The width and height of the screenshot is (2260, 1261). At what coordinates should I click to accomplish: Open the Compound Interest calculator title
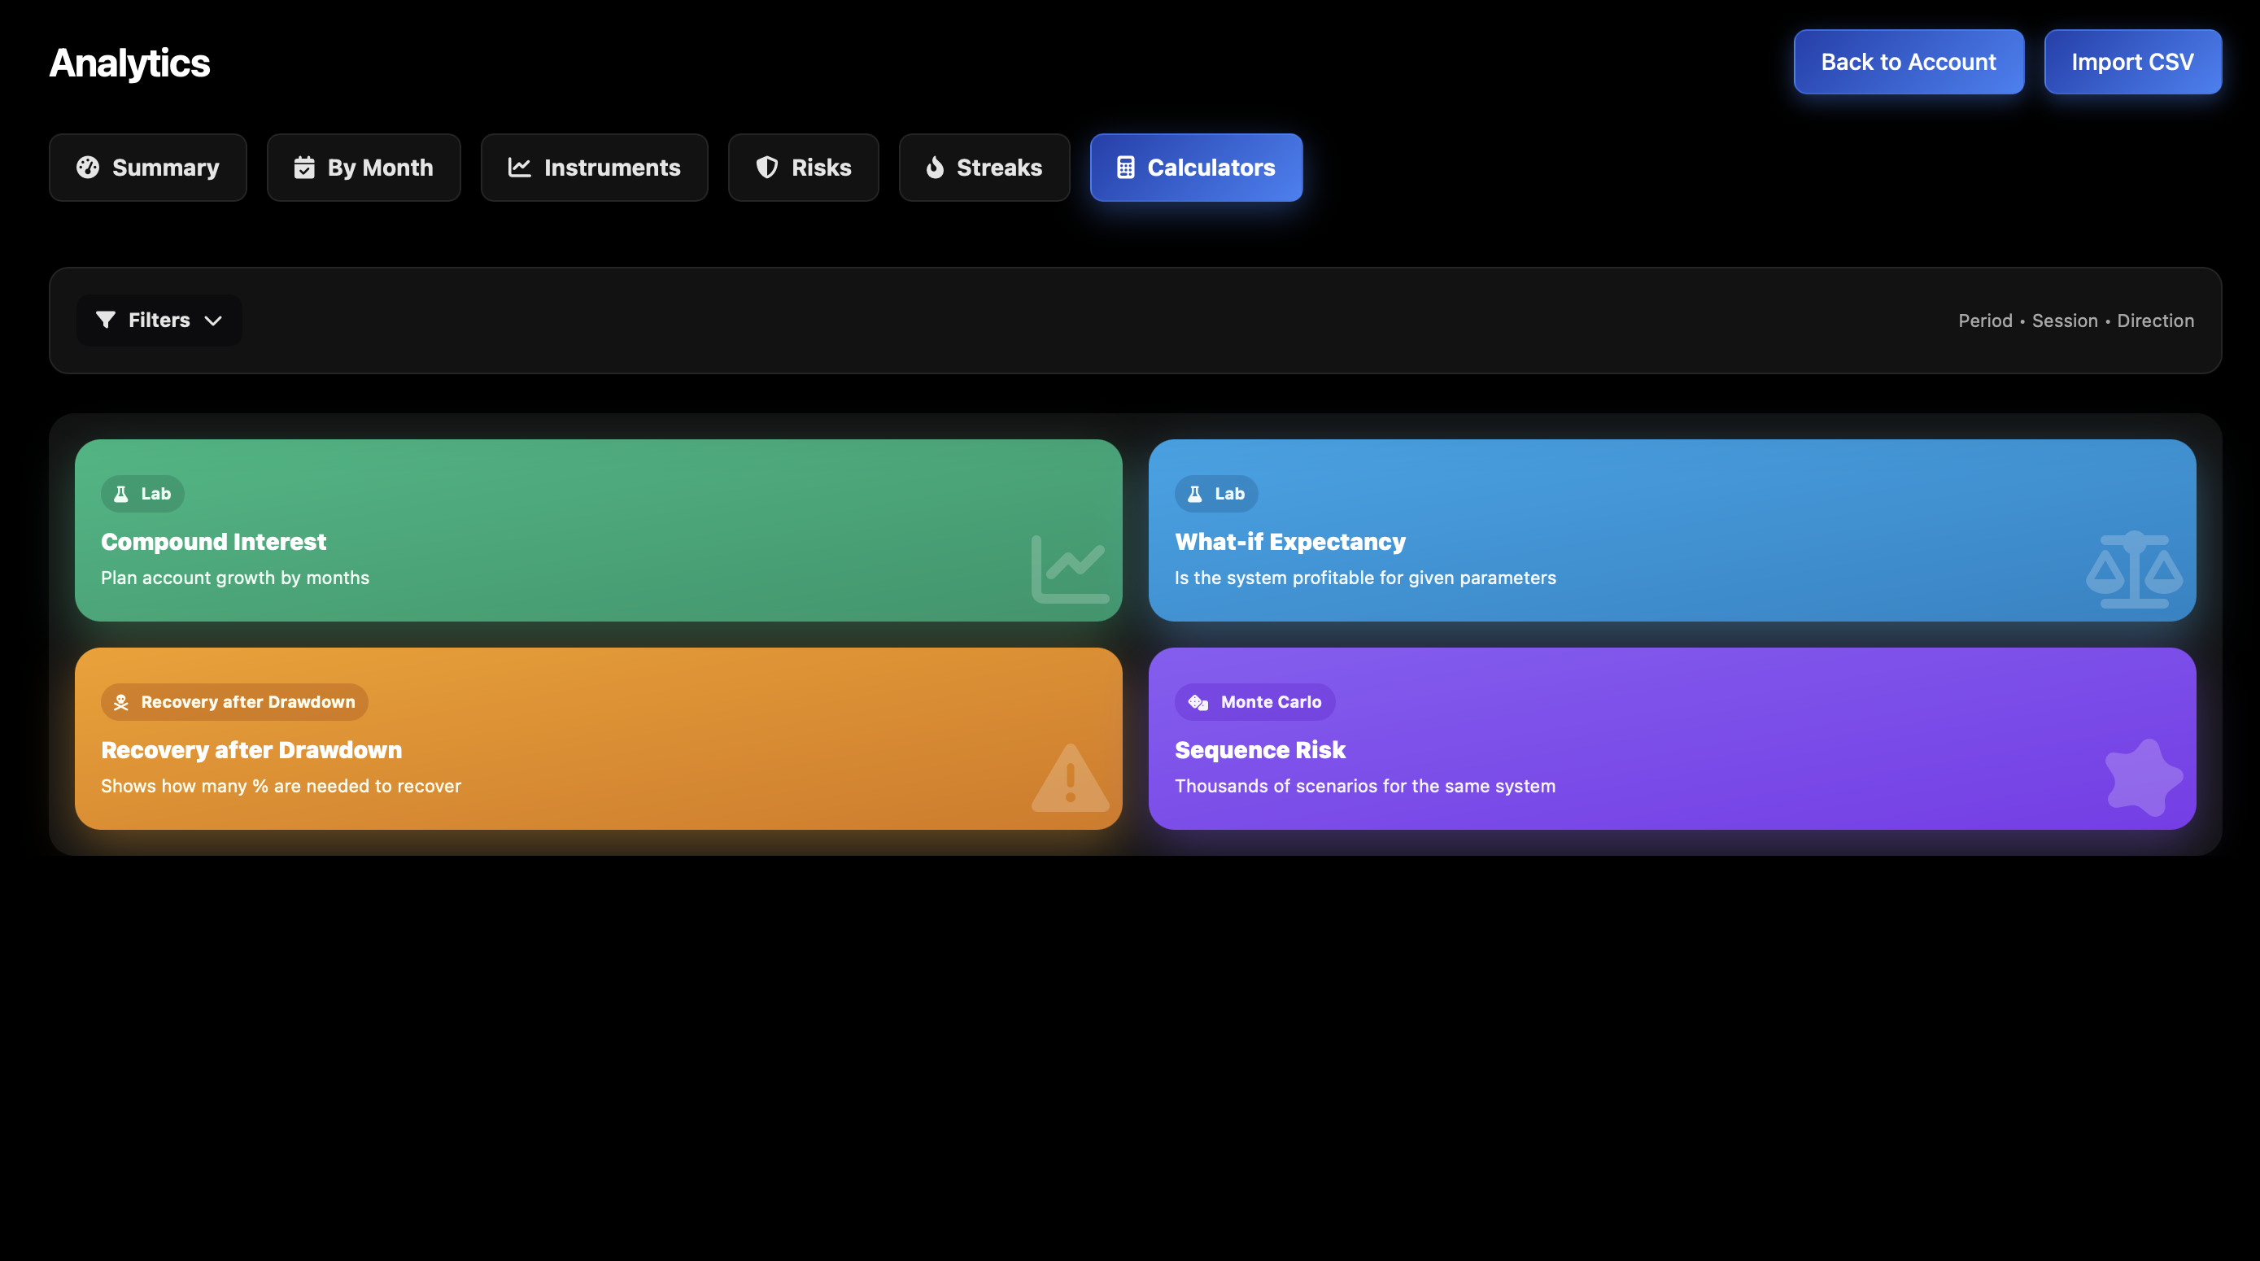point(213,543)
